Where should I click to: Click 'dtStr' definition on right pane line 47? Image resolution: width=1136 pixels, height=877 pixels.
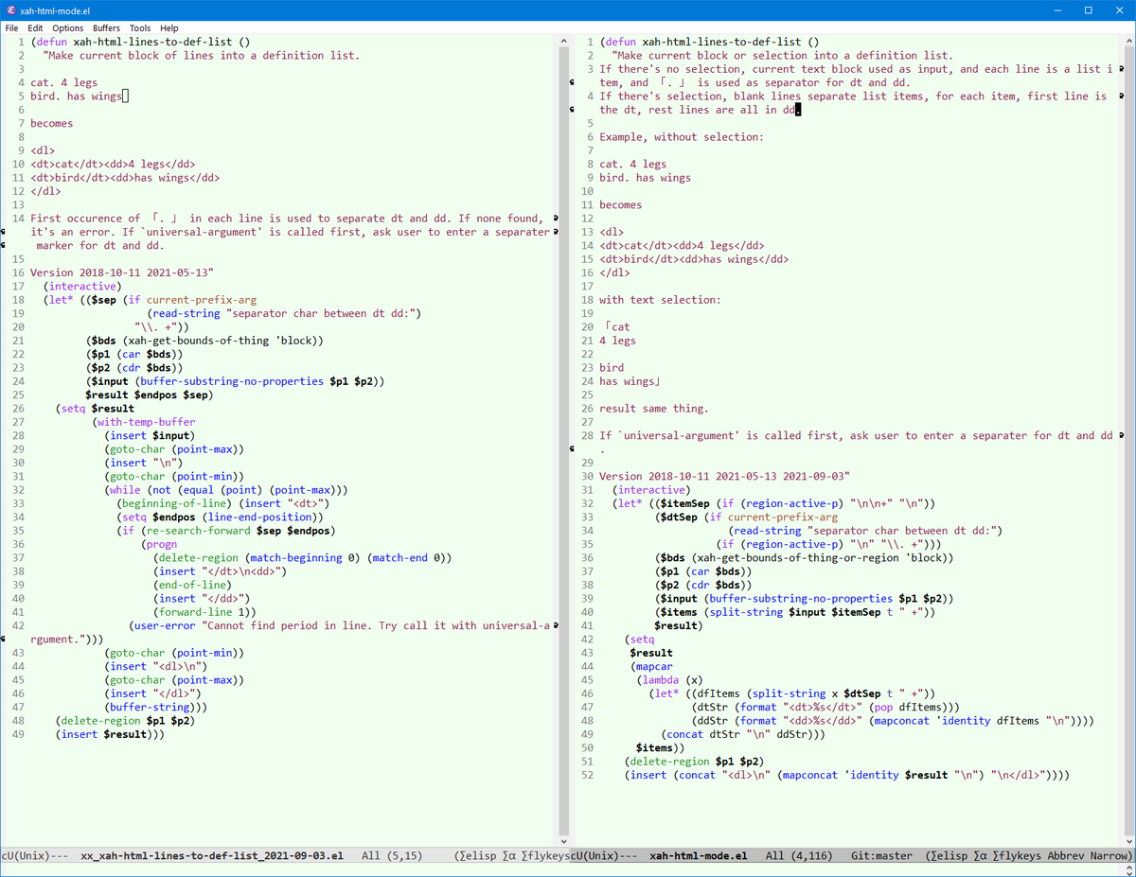[713, 707]
